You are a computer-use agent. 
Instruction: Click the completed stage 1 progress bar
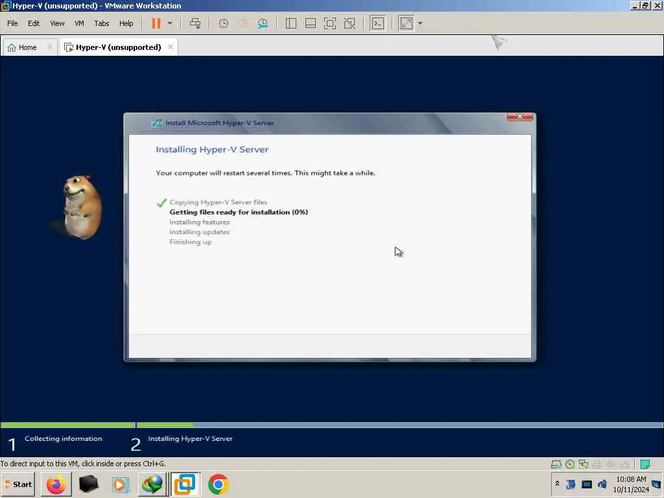pos(67,425)
